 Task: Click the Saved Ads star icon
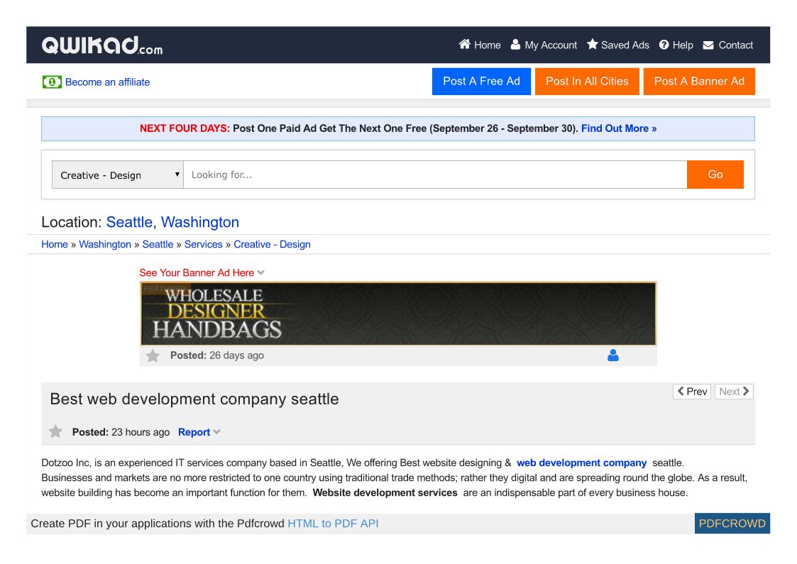pos(593,45)
